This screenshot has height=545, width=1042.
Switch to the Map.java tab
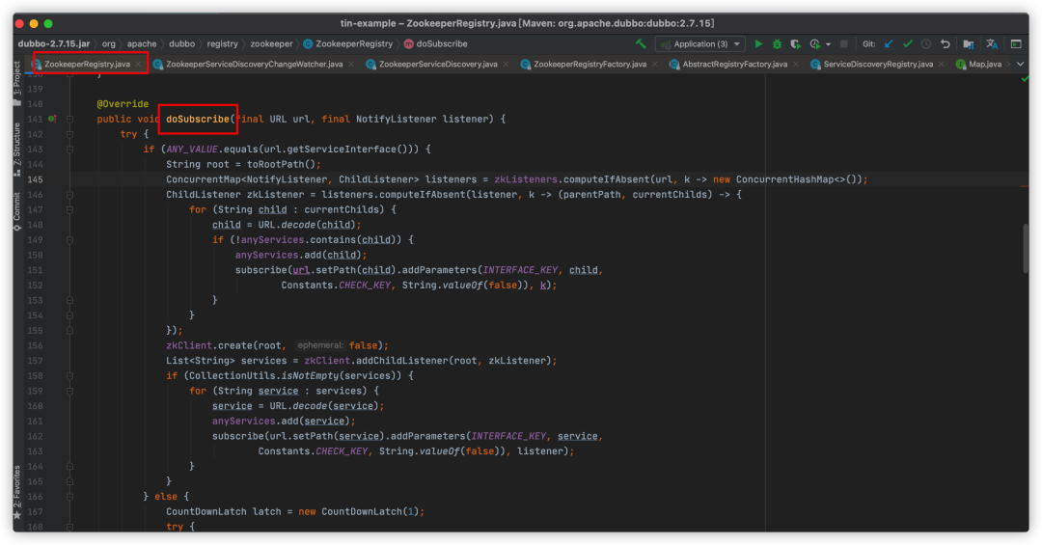click(984, 64)
